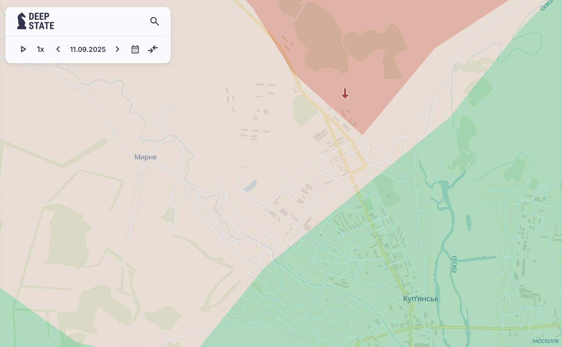The height and width of the screenshot is (347, 562).
Task: Start the timeline playback
Action: click(x=23, y=49)
